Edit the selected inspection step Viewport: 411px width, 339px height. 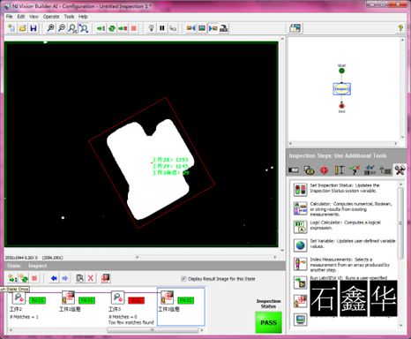click(x=79, y=278)
